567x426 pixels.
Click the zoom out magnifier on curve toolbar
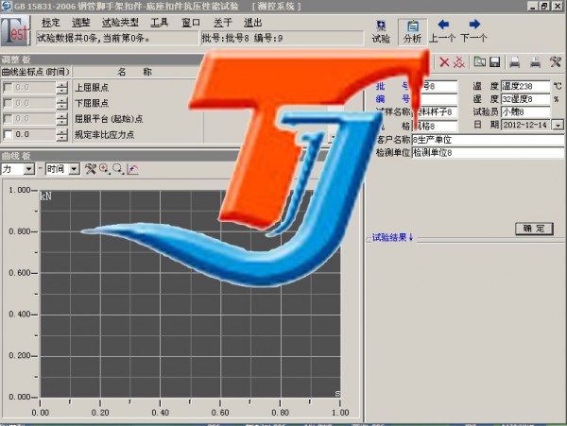tap(118, 169)
